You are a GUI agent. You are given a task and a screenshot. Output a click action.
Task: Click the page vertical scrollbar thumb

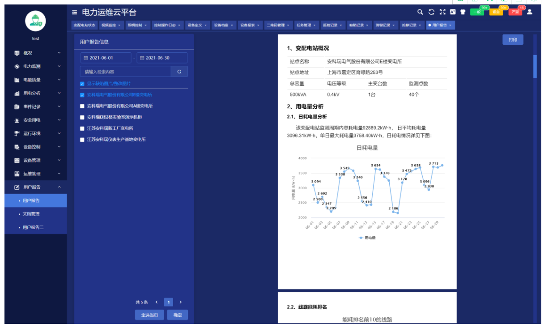[535, 66]
